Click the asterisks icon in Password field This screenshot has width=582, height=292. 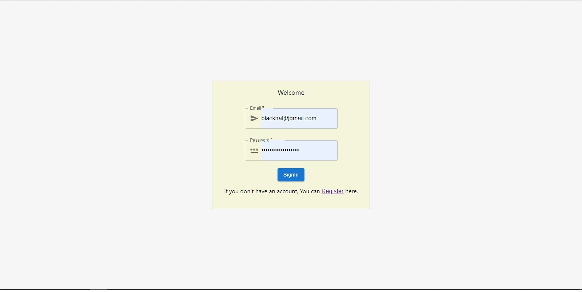254,150
